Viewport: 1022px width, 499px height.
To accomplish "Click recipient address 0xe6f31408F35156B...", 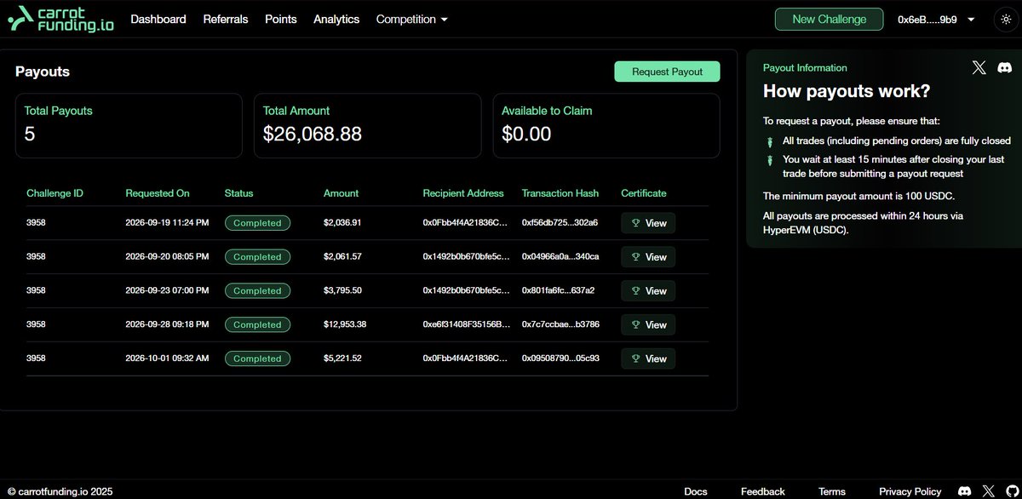I will 467,324.
